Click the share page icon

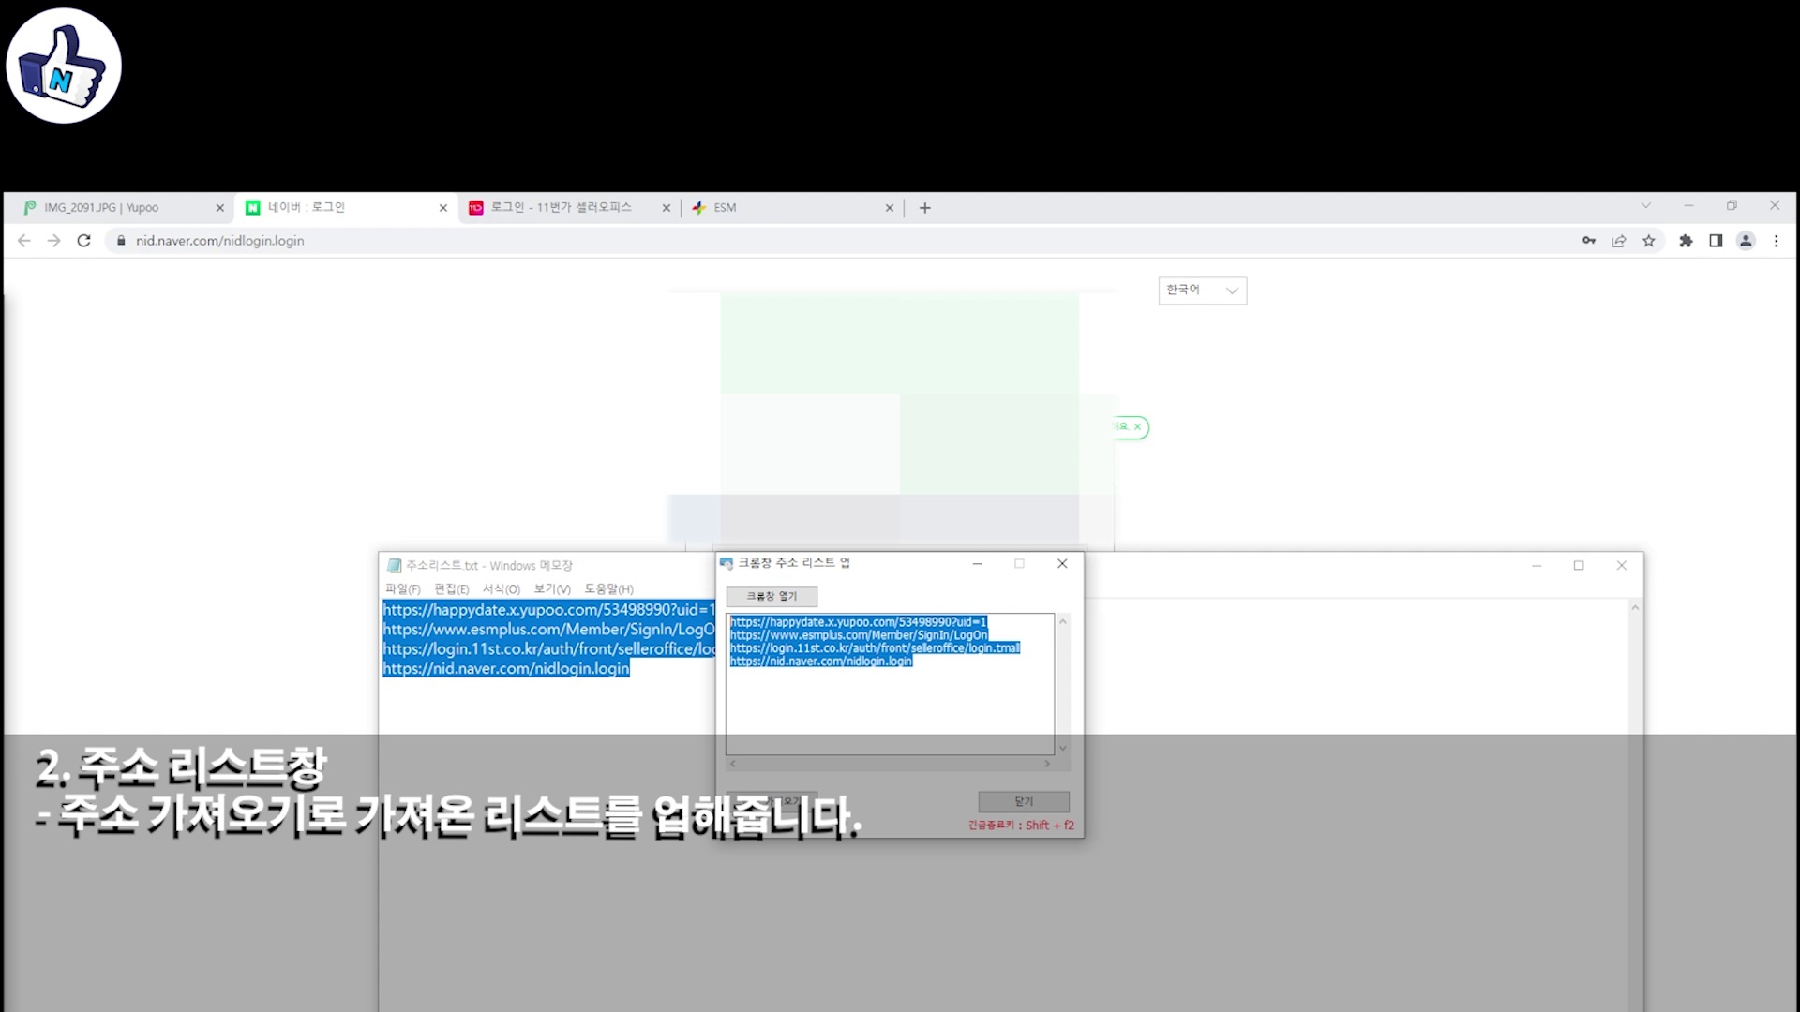coord(1619,241)
